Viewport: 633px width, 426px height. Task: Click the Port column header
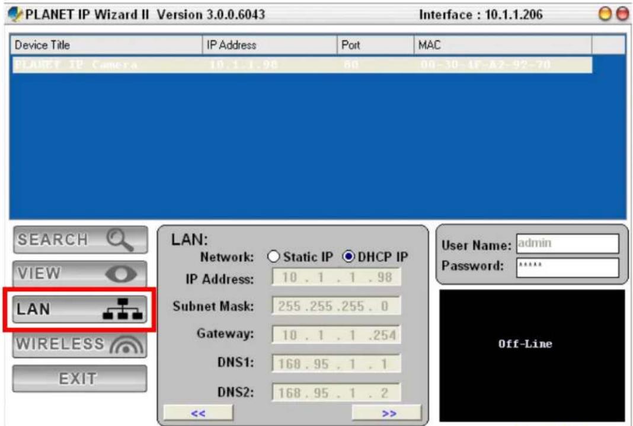(375, 45)
